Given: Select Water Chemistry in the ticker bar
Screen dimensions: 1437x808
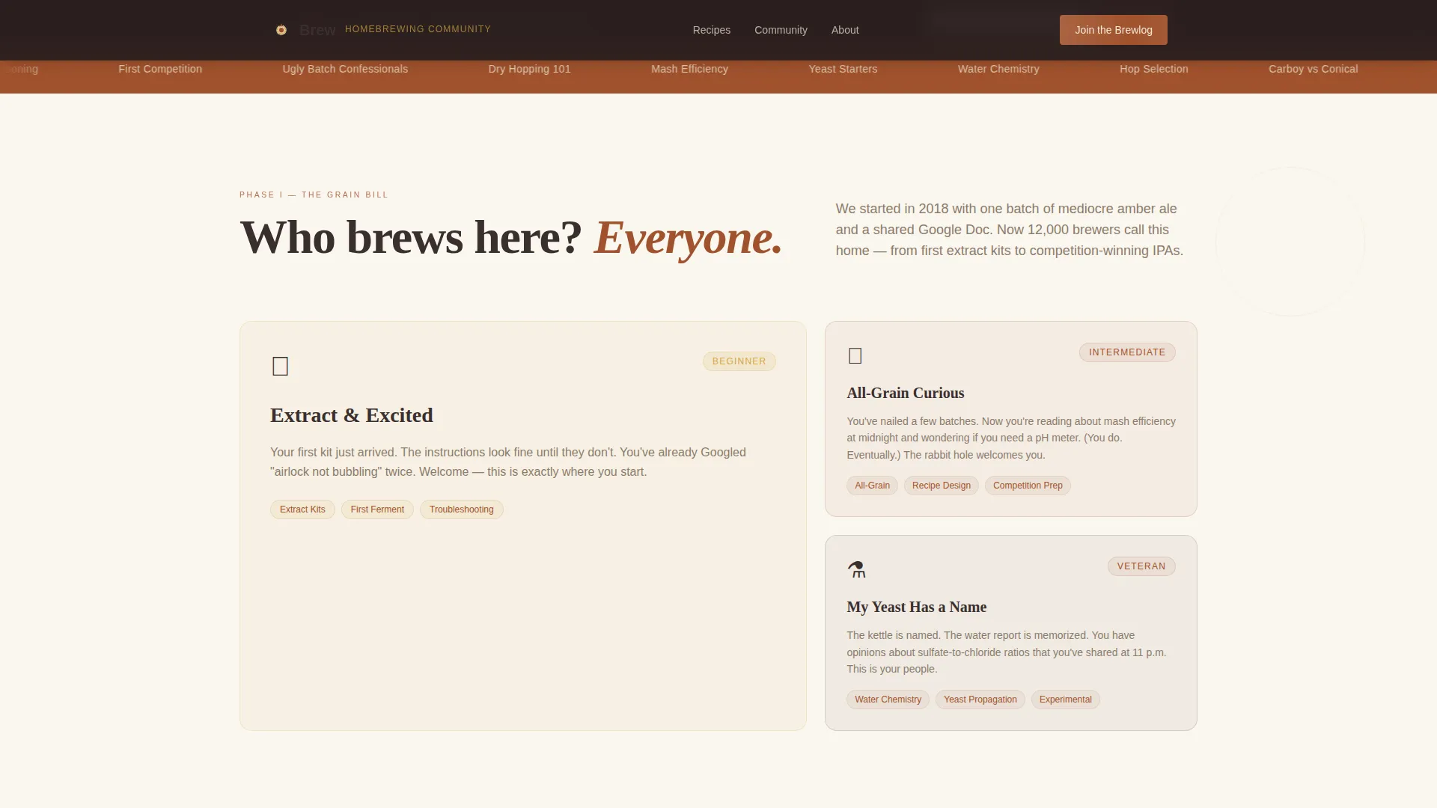Looking at the screenshot, I should coord(998,69).
